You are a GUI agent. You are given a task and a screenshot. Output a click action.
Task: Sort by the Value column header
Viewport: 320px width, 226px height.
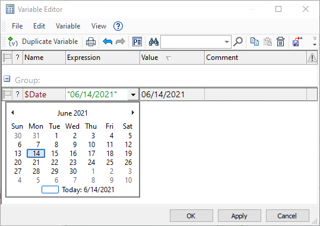point(172,58)
